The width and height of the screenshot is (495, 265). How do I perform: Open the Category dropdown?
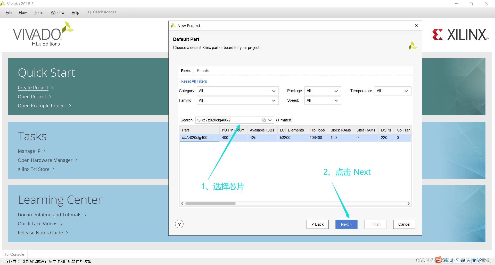click(x=238, y=91)
